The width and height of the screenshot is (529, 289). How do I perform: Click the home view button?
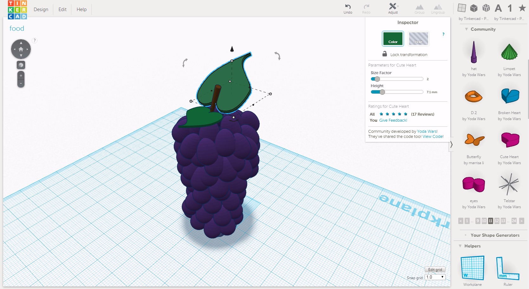21,49
